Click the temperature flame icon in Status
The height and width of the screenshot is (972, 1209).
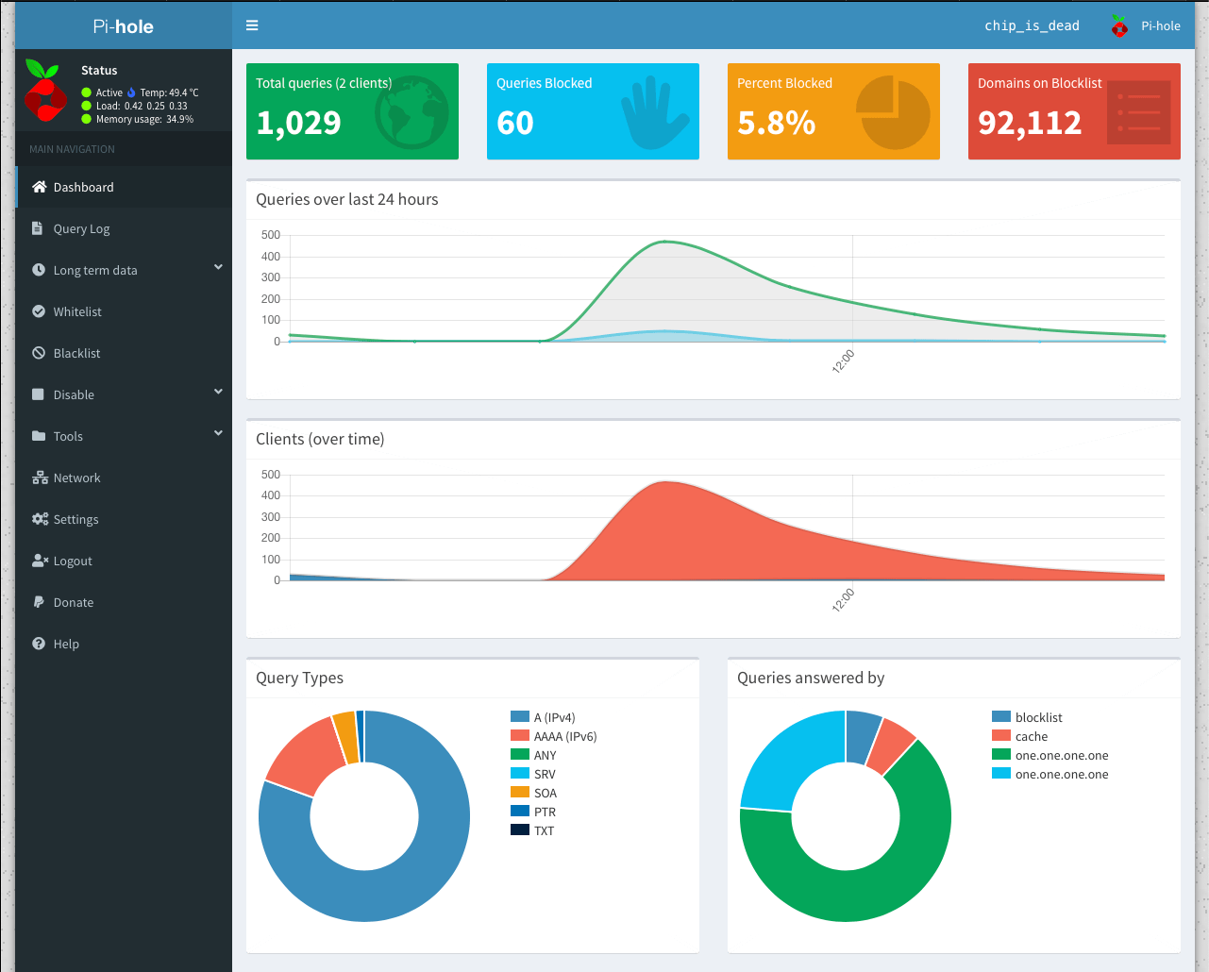[131, 92]
